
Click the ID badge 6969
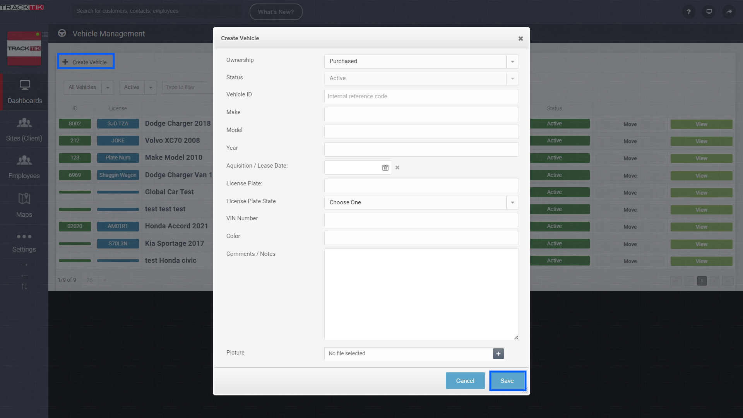pos(75,175)
